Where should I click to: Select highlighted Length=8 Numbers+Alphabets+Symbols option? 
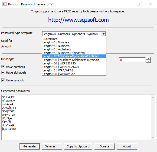(74, 56)
